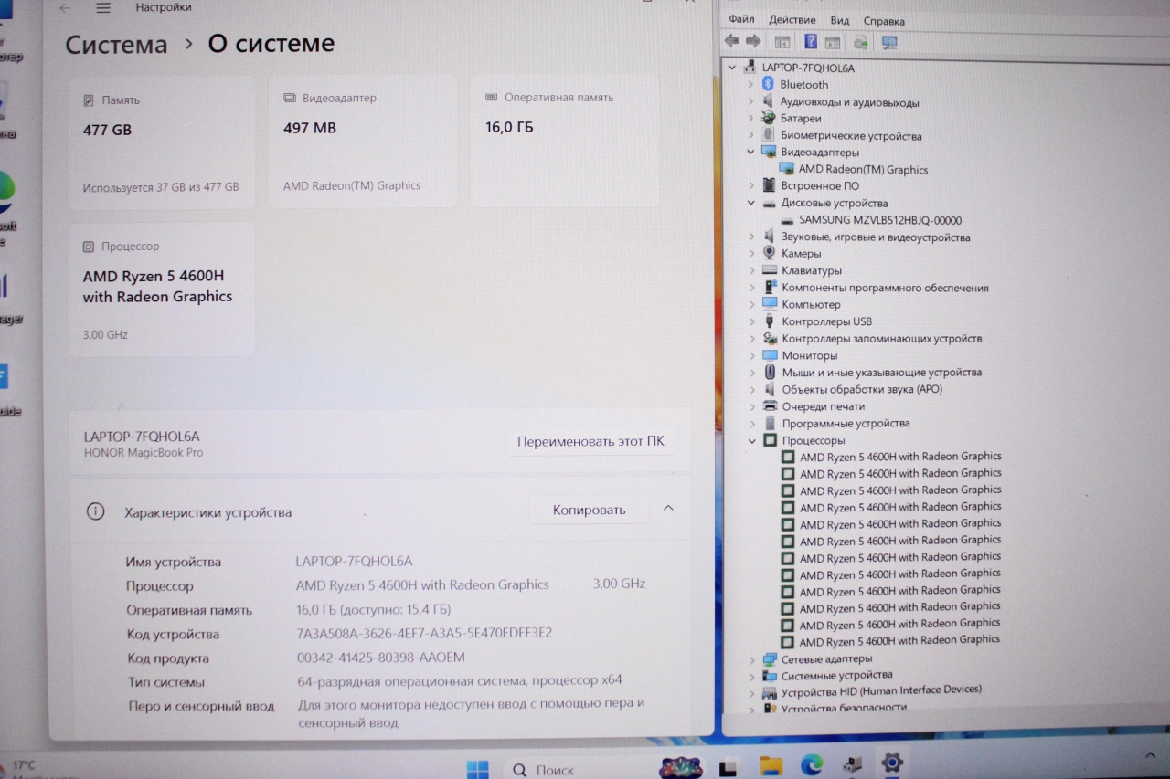The width and height of the screenshot is (1170, 779).
Task: Select AMD Radeon(TM) Graphics in Device Manager tree
Action: (x=863, y=169)
